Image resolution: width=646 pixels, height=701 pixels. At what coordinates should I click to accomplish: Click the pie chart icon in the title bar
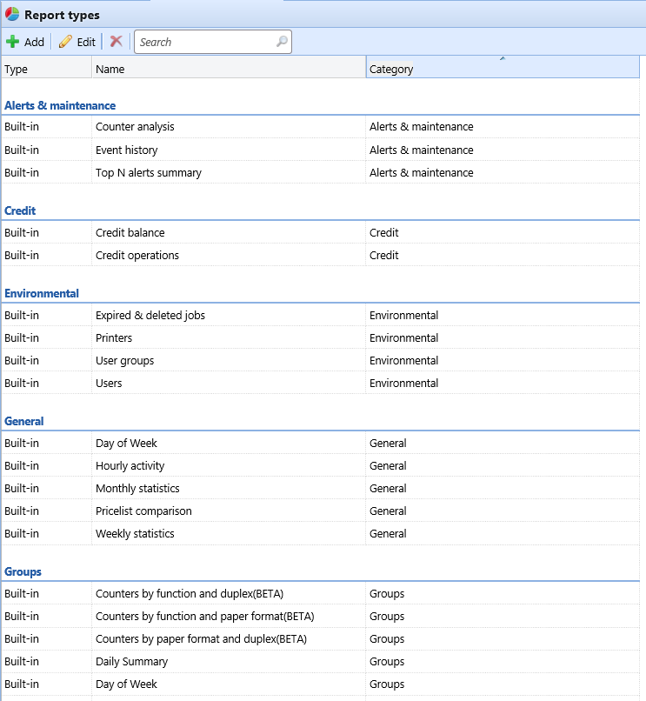click(11, 14)
